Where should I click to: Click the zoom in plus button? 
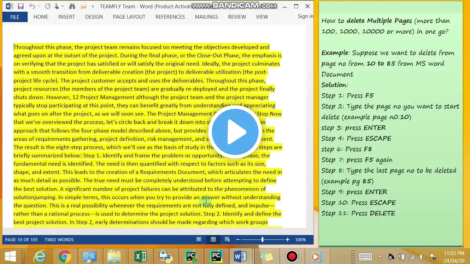[x=287, y=239]
